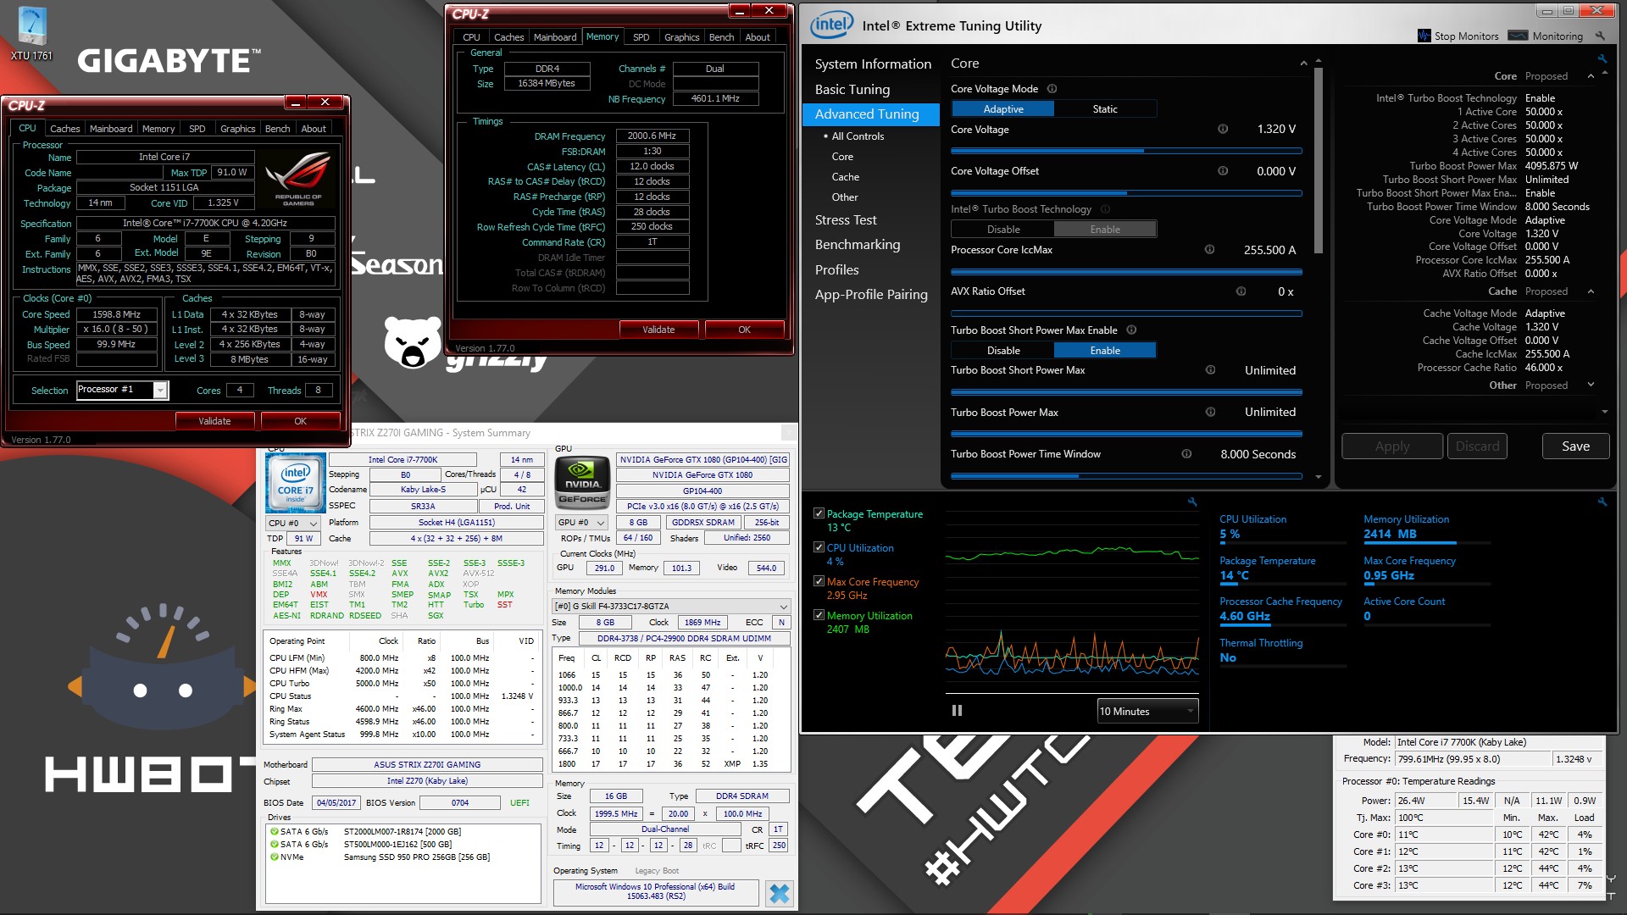Open the XTU 1761 desktop shortcut
This screenshot has height=915, width=1627.
click(31, 34)
